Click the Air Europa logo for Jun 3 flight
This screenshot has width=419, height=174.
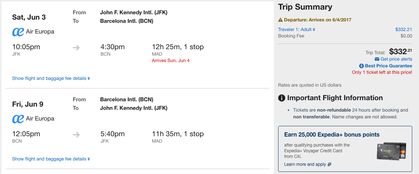[x=18, y=32]
